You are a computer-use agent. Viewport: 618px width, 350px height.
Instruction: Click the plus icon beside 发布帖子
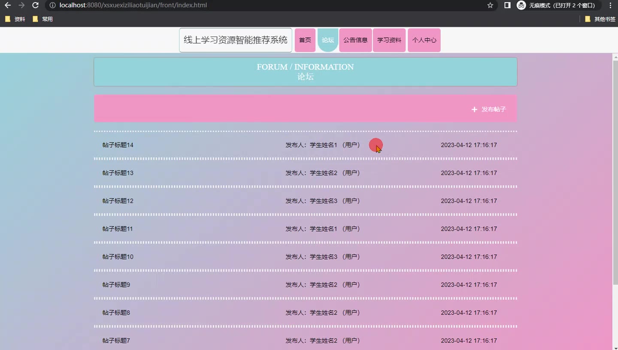[474, 109]
